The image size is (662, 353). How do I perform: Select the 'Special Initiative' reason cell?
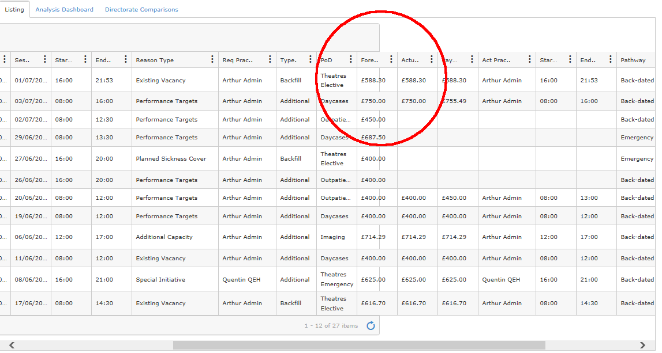[x=175, y=280]
